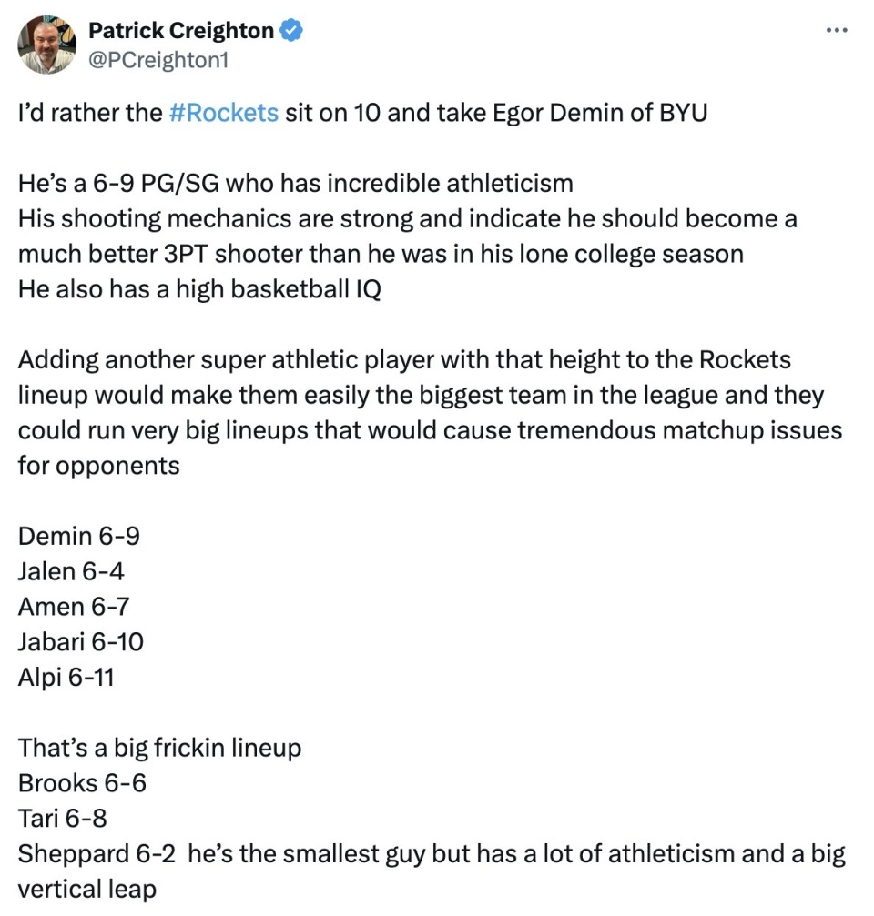Open the #Rockets hashtag link
The image size is (874, 916).
point(223,113)
